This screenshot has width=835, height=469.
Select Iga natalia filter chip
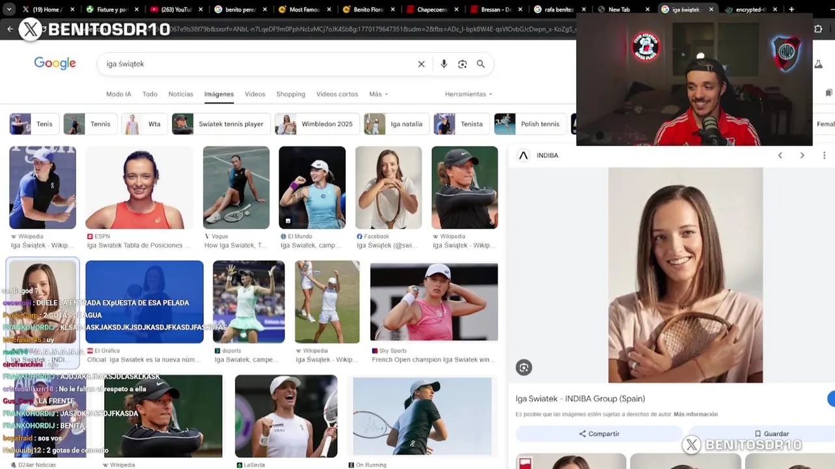coord(396,124)
